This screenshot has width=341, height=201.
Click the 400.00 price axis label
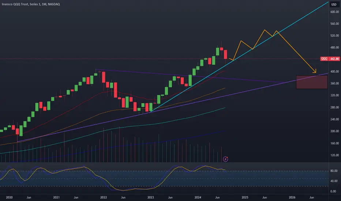[x=334, y=72]
